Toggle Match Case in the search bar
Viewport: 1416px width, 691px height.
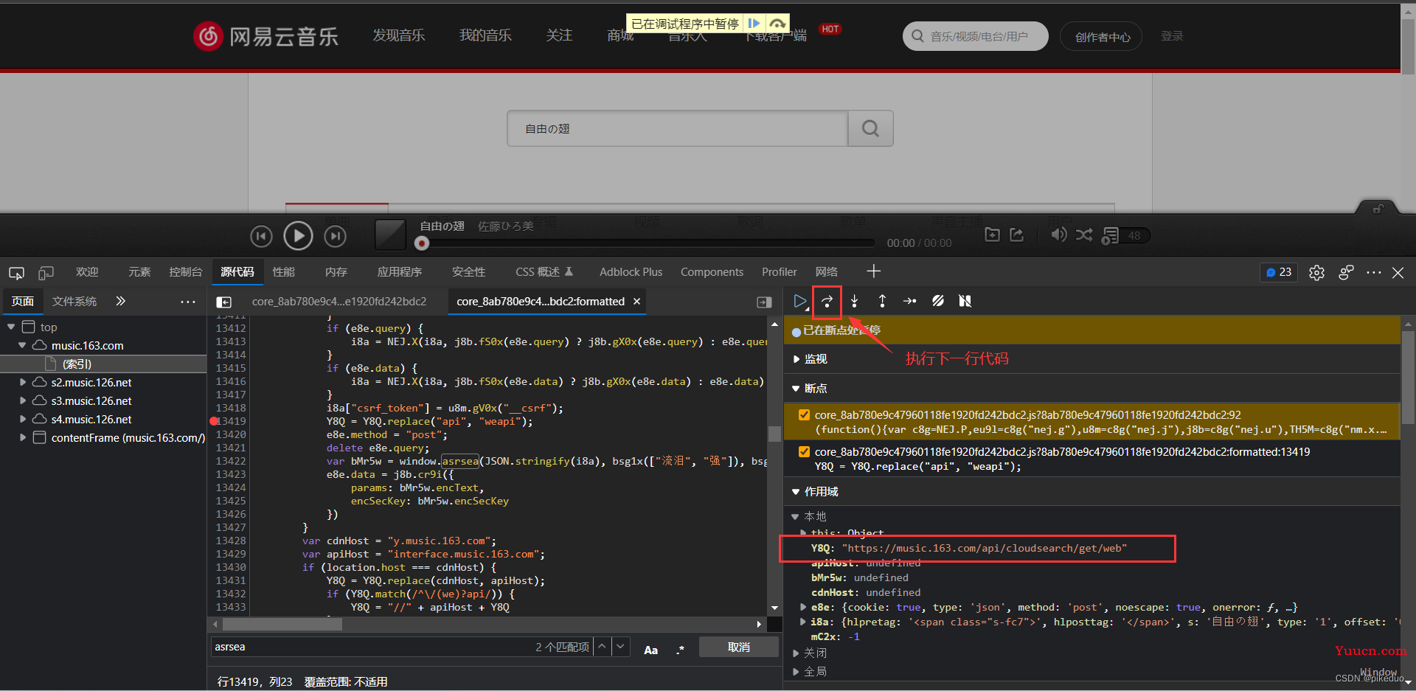(650, 650)
